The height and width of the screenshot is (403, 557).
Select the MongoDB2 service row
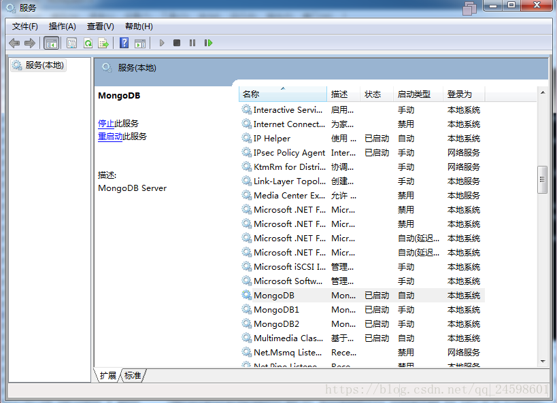pyautogui.click(x=362, y=323)
